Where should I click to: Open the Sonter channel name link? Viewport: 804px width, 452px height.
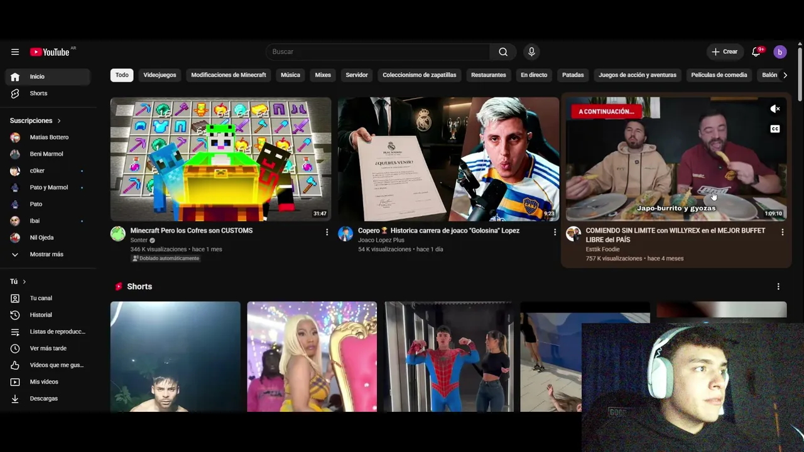pos(139,240)
